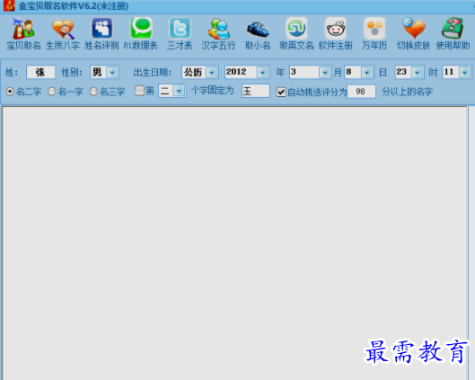Open the 三才表 table
Image resolution: width=475 pixels, height=380 pixels.
pyautogui.click(x=180, y=33)
